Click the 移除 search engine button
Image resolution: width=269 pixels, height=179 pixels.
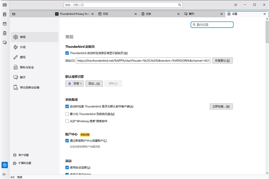point(113,84)
